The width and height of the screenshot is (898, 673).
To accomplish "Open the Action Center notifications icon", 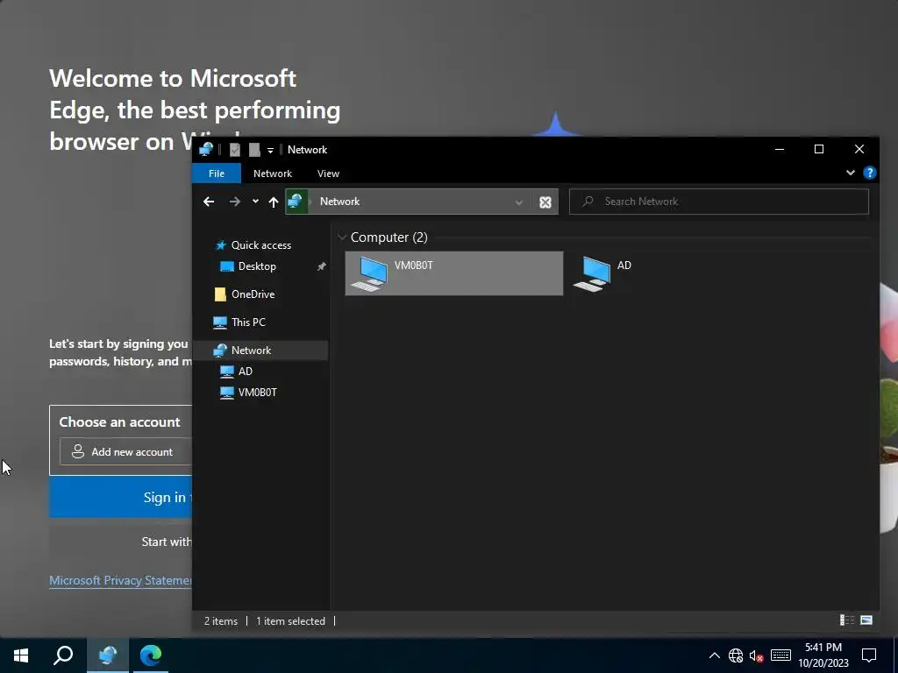I will 869,655.
